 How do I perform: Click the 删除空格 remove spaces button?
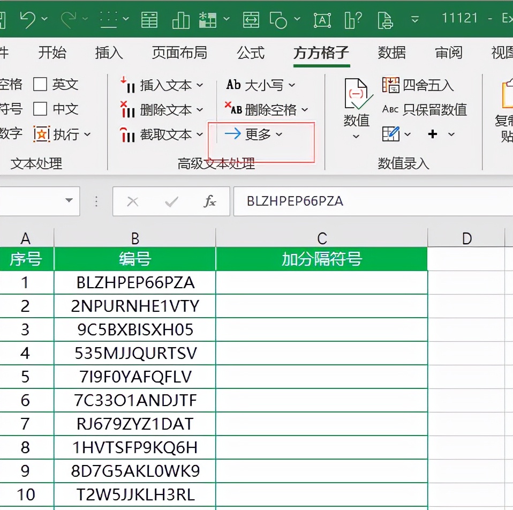(x=260, y=109)
